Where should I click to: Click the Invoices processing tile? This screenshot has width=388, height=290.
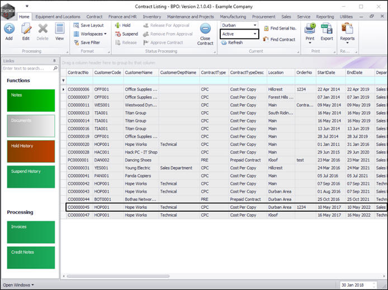(x=30, y=232)
